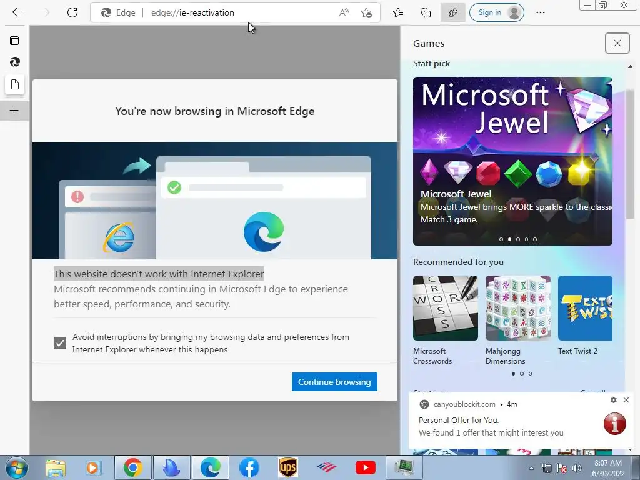
Task: Open Mahjongg Dimensions game tile
Action: point(518,321)
